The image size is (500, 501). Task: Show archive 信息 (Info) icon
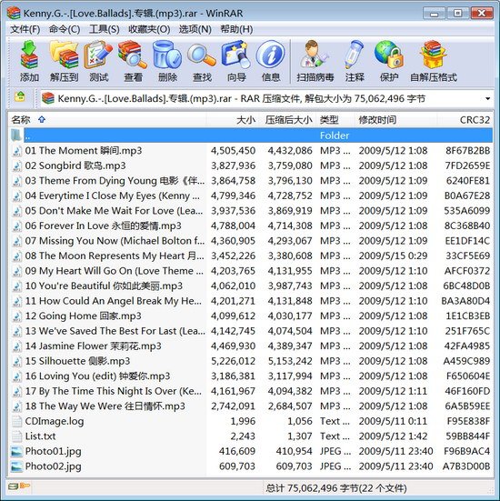click(270, 55)
